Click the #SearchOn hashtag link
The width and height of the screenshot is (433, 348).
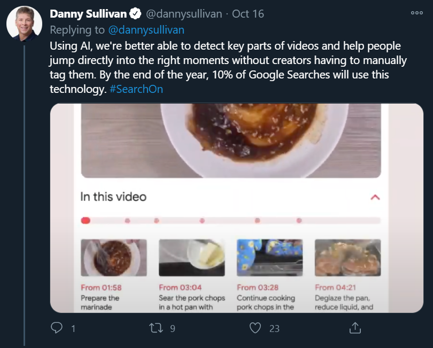pos(136,89)
